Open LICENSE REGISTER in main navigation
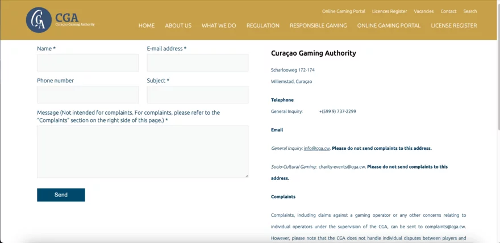500x243 pixels. (453, 26)
